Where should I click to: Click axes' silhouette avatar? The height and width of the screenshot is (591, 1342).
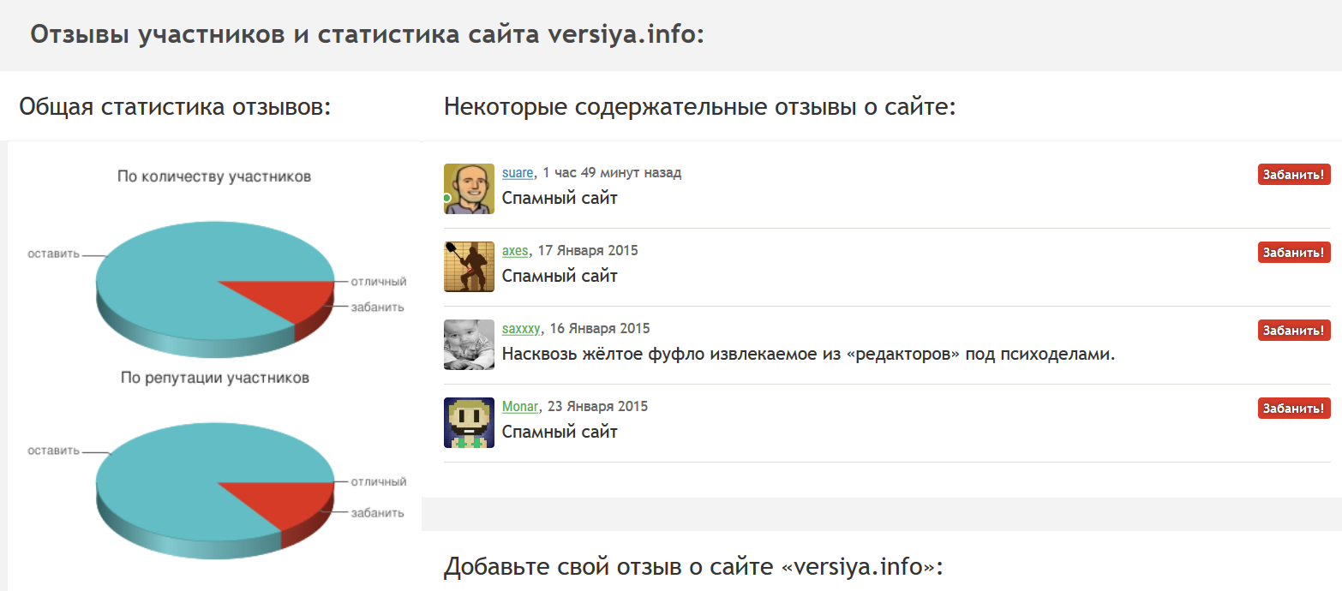point(469,267)
